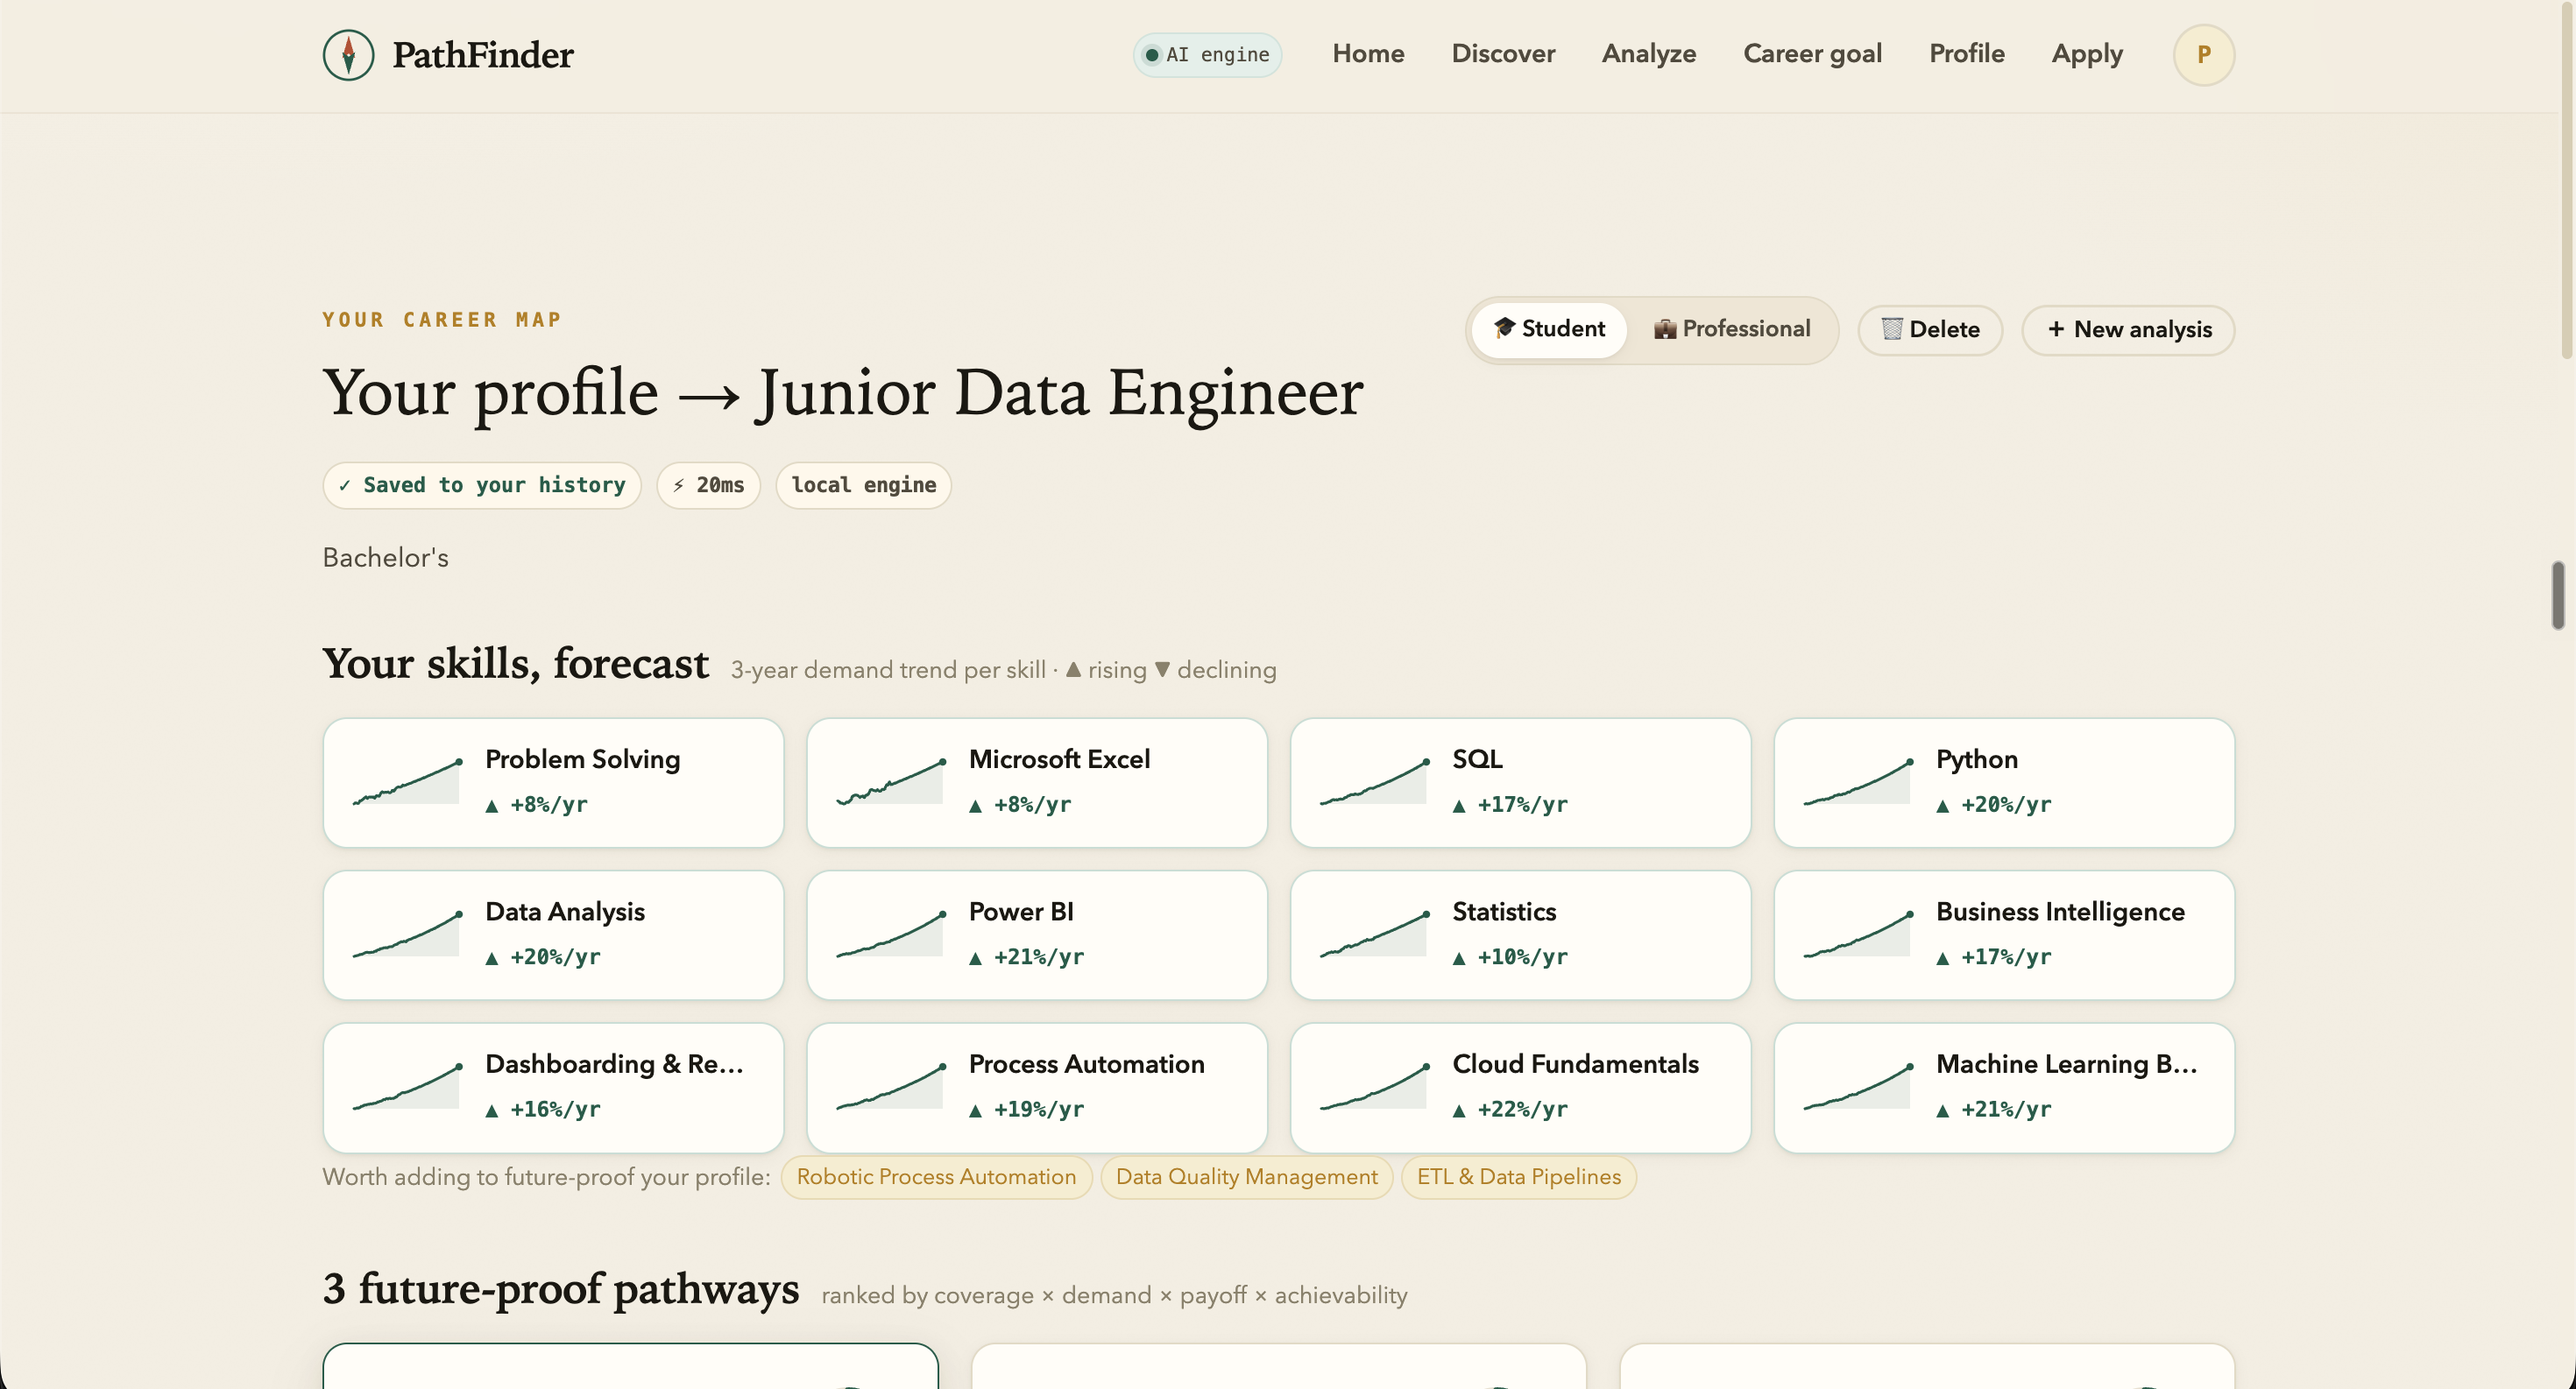2576x1389 pixels.
Task: Click the SQL trend sparkline
Action: tap(1374, 782)
